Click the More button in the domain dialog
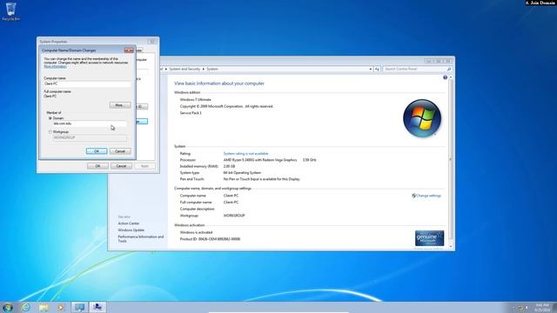The height and width of the screenshot is (313, 557). [120, 105]
